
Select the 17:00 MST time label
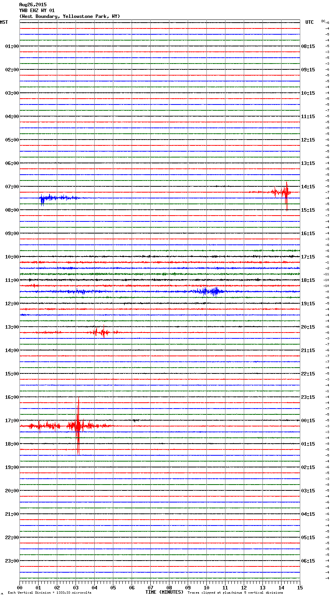(x=12, y=421)
